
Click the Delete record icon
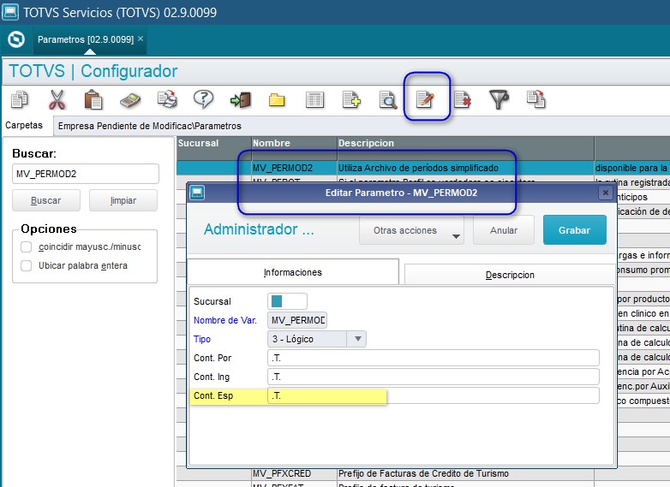(x=463, y=100)
